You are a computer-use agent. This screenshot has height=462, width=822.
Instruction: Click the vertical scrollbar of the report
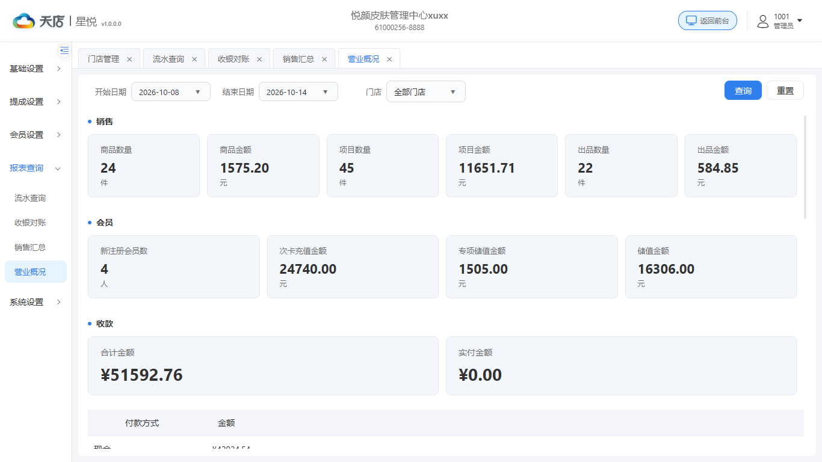click(x=805, y=167)
